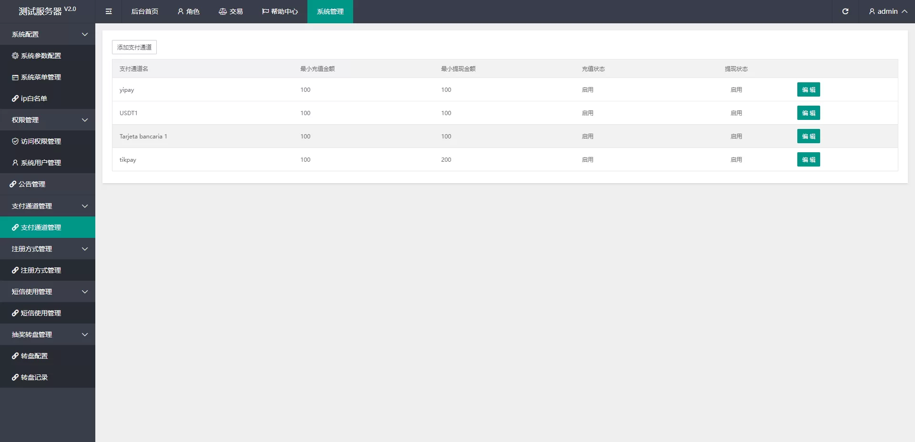Click 编辑 button for tikpay row
Image resolution: width=915 pixels, height=442 pixels.
[808, 159]
